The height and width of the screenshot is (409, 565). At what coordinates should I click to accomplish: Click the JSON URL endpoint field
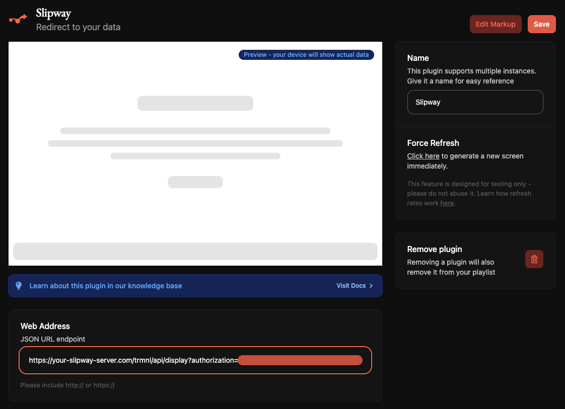tap(195, 360)
